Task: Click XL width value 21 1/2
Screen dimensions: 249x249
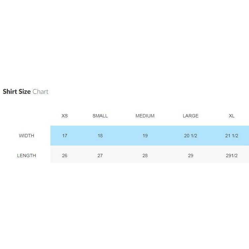Action: pyautogui.click(x=232, y=136)
